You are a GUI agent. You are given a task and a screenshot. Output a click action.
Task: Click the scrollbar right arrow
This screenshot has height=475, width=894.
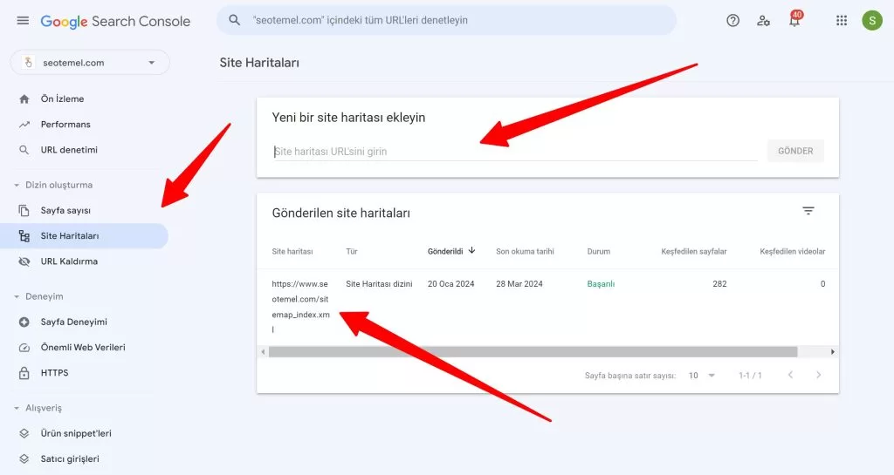[832, 352]
